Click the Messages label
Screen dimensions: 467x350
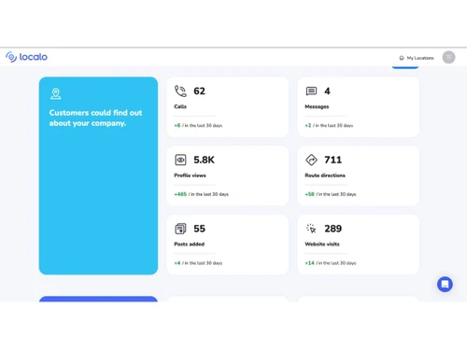[x=317, y=106]
